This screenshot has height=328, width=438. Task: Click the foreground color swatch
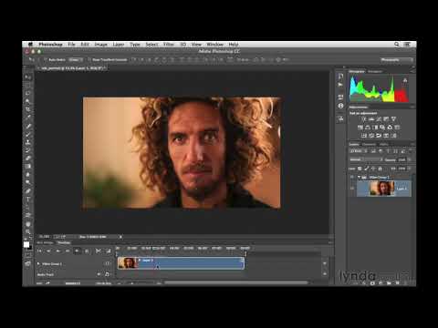pyautogui.click(x=26, y=244)
